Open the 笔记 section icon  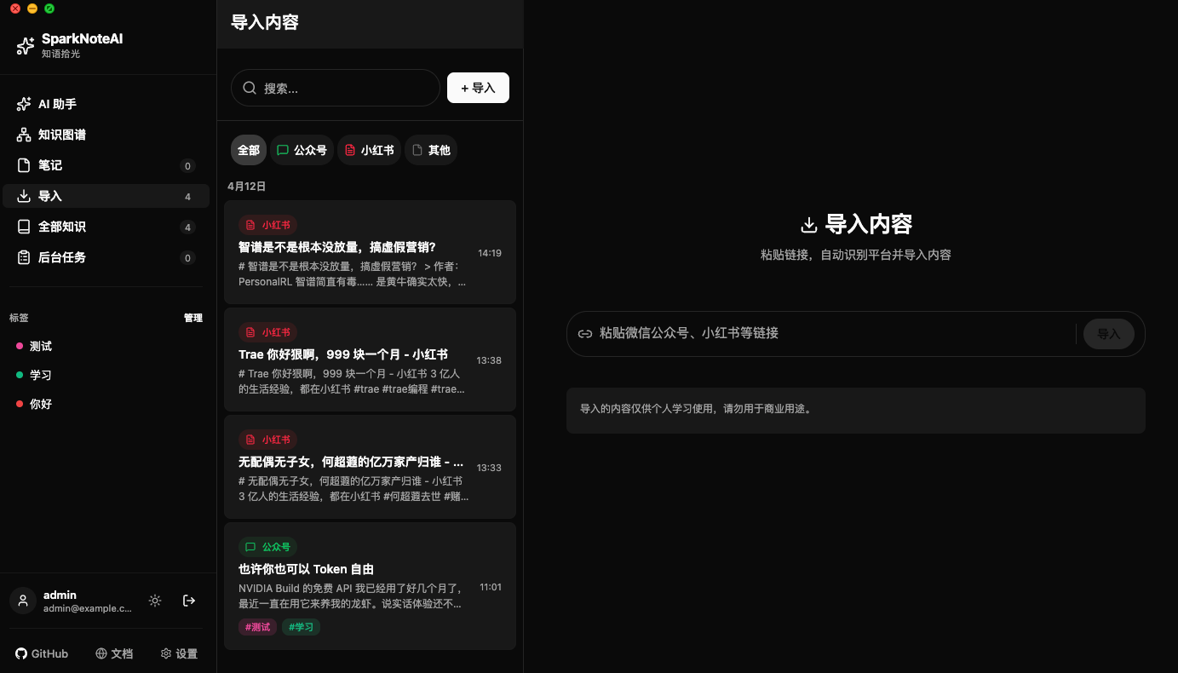pyautogui.click(x=26, y=164)
